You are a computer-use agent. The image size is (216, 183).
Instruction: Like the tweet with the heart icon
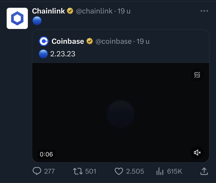(x=119, y=171)
